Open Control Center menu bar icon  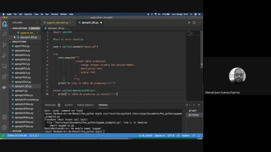pyautogui.click(x=199, y=14)
